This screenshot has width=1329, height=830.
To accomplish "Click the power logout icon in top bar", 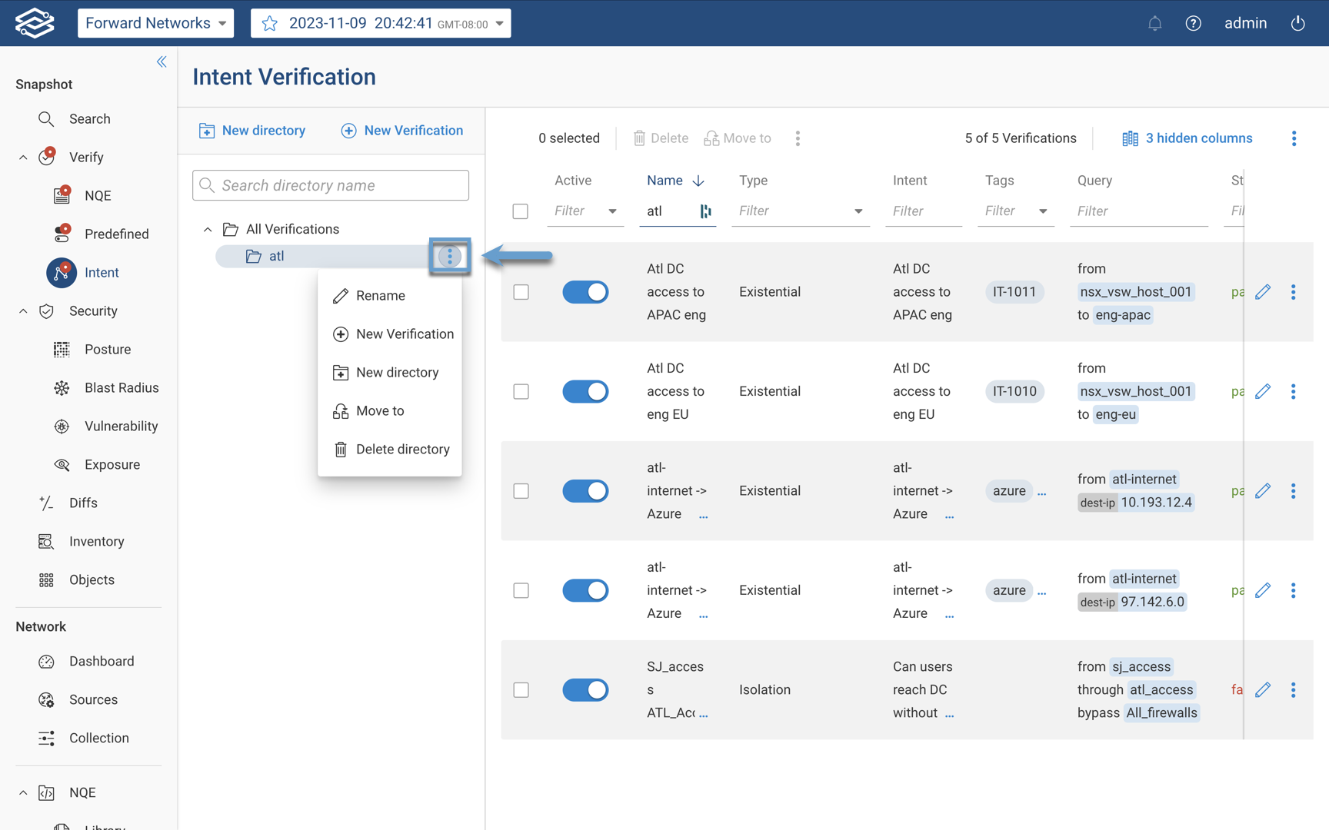I will (1297, 23).
